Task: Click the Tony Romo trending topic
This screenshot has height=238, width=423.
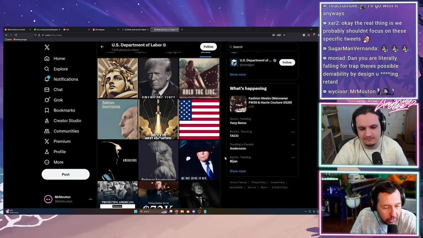Action: (x=238, y=123)
